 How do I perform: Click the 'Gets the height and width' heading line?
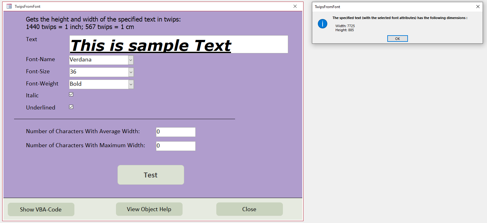[103, 19]
